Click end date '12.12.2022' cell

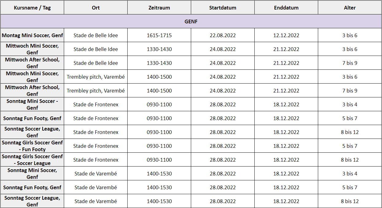pyautogui.click(x=286, y=35)
